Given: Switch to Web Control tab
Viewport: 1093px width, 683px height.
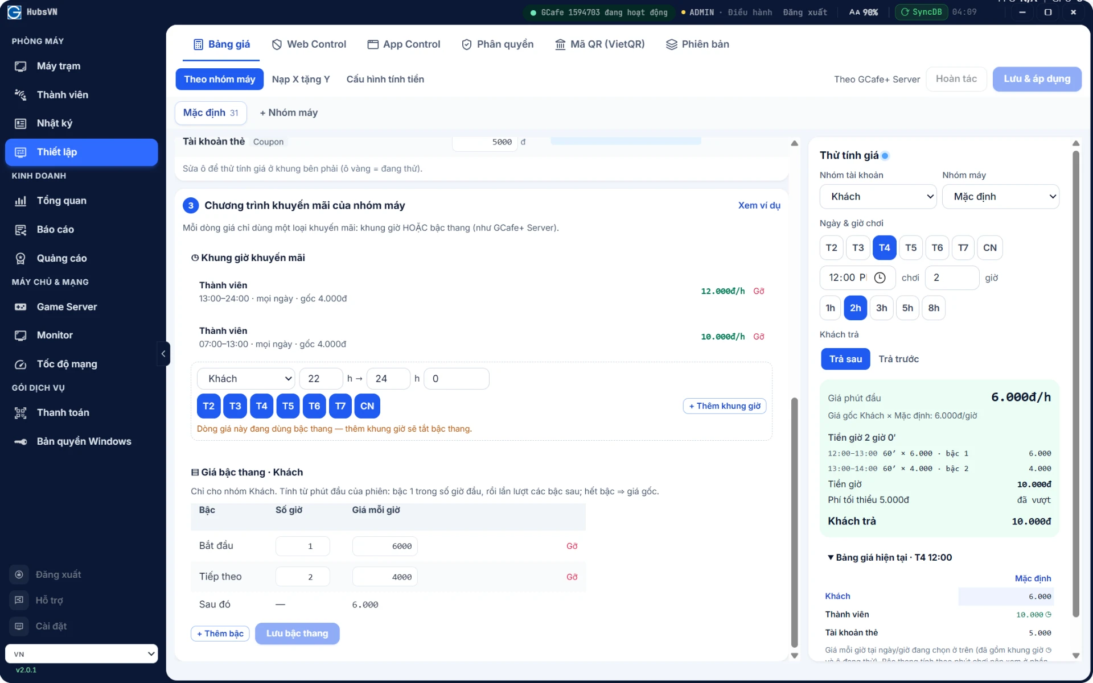Looking at the screenshot, I should tap(309, 44).
